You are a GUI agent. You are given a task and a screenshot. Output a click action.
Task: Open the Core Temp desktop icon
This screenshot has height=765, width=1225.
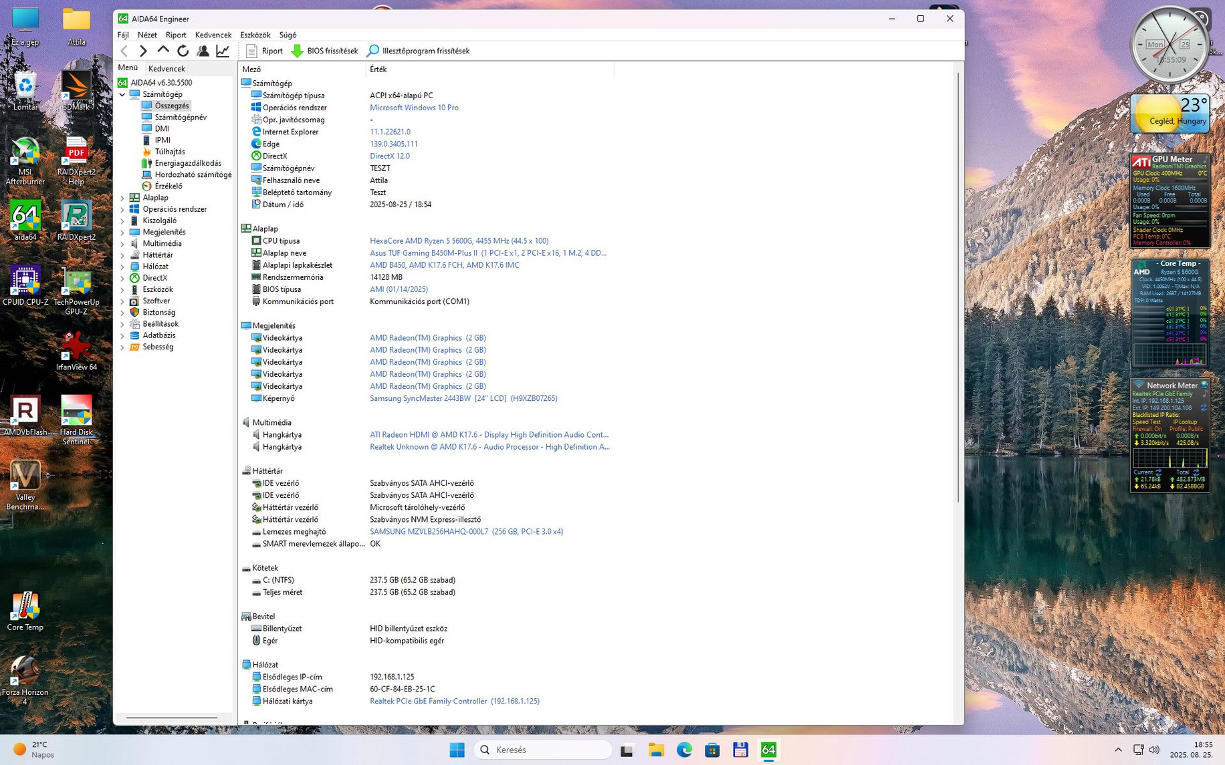25,611
